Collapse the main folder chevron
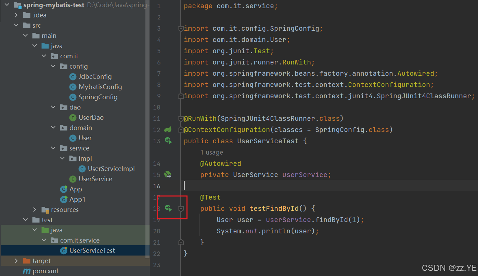 tap(25, 36)
